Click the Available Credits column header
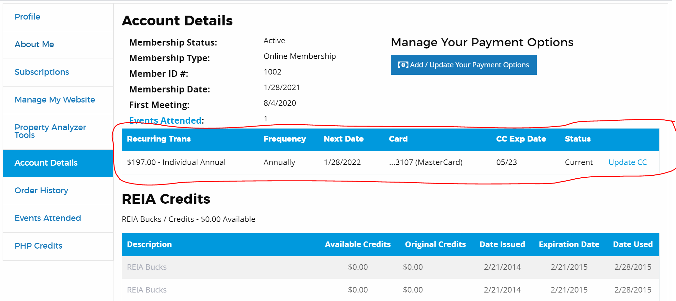This screenshot has width=676, height=301. [358, 244]
